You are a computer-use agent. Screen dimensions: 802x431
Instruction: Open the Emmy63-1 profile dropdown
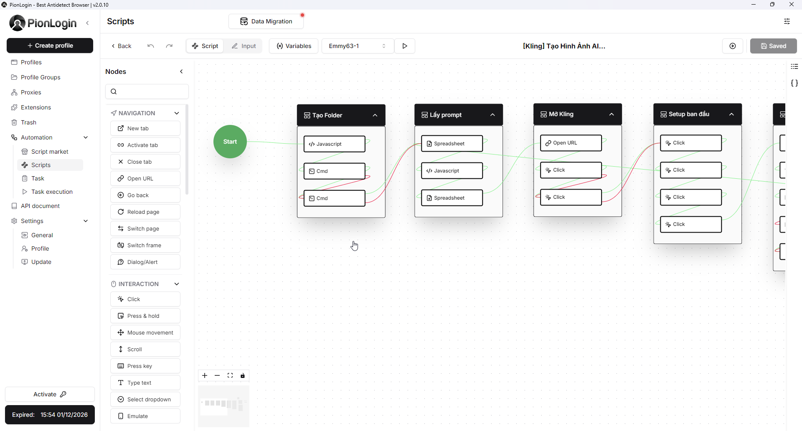358,46
